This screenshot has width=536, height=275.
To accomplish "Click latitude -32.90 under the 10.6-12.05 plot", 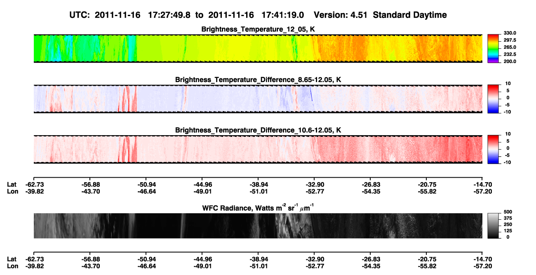I will pyautogui.click(x=314, y=184).
